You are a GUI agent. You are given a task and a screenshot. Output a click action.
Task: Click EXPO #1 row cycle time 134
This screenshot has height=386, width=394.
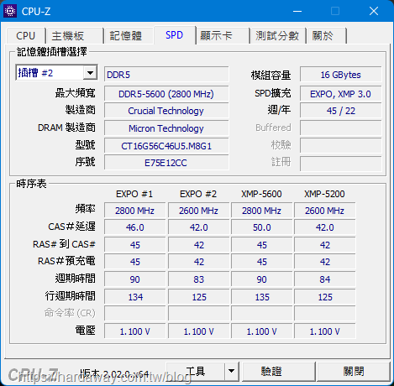(x=134, y=297)
